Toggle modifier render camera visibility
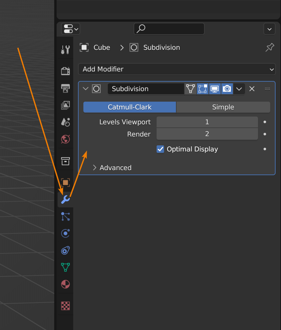 coord(227,89)
